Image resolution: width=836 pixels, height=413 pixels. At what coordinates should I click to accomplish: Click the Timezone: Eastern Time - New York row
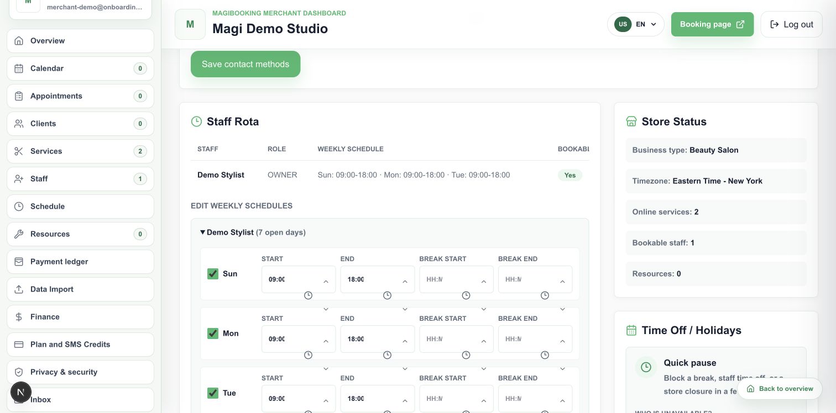point(716,181)
